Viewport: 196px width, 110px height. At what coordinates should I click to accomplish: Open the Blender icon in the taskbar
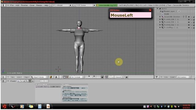(48, 106)
